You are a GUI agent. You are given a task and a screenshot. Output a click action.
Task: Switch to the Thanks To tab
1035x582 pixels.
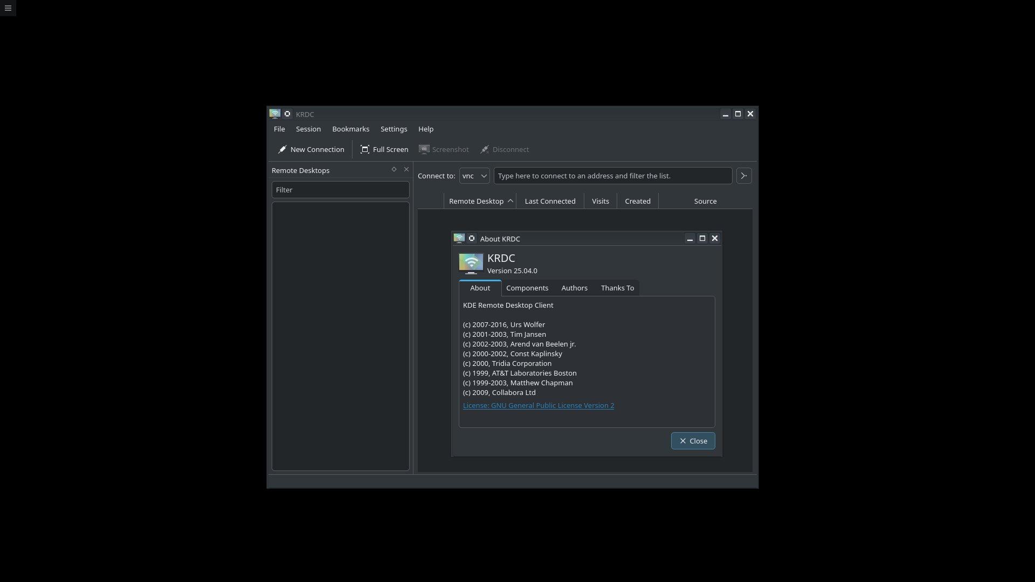click(617, 288)
